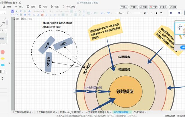Open the Sans-serif font dropdown
Image resolution: width=185 pixels, height=117 pixels.
[x=40, y=11]
